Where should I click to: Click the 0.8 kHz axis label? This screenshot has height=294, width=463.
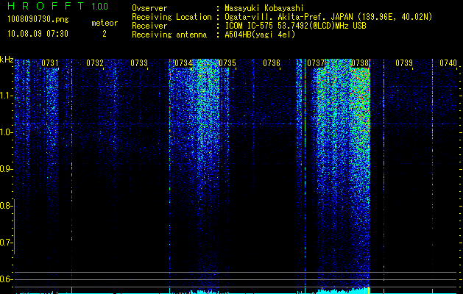tap(6, 206)
